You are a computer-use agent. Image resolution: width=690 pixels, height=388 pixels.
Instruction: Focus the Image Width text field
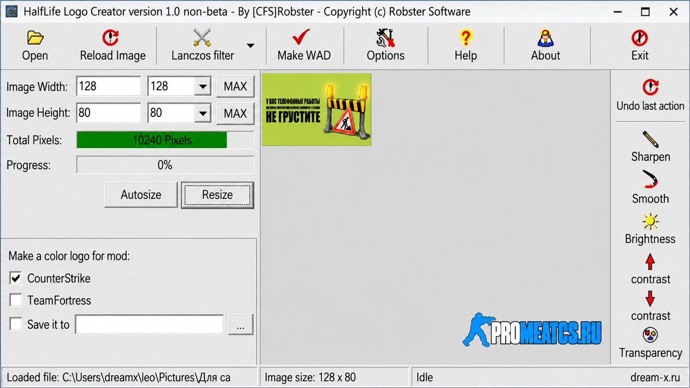[x=109, y=86]
